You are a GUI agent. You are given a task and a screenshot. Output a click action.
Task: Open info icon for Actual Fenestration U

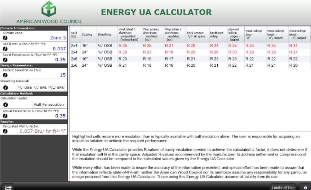point(5,116)
